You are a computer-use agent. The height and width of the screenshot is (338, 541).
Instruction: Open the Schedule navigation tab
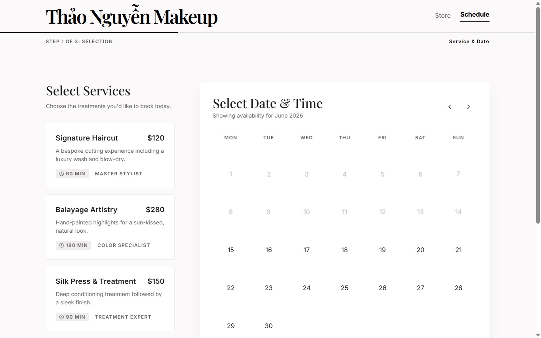(474, 15)
